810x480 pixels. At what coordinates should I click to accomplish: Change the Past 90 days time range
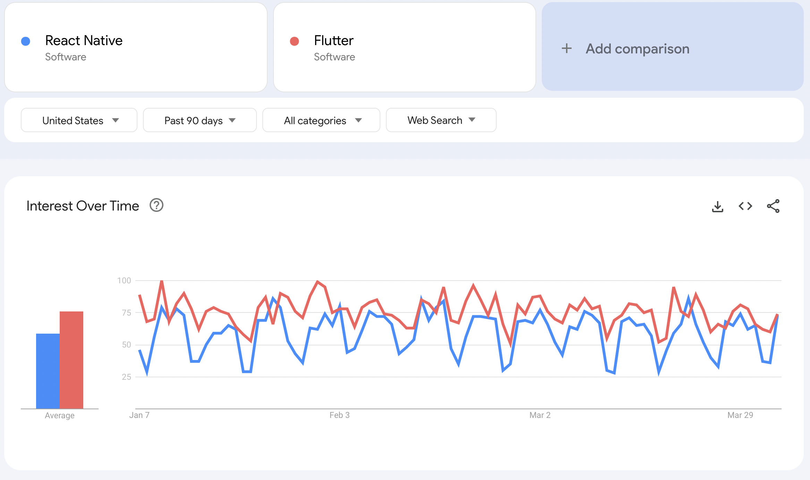[200, 120]
